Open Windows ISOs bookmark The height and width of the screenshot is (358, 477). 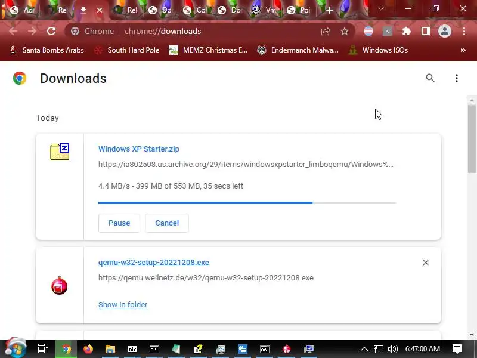tap(378, 50)
